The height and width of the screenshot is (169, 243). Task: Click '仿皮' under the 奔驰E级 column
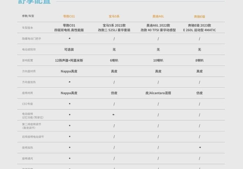[x=199, y=93]
